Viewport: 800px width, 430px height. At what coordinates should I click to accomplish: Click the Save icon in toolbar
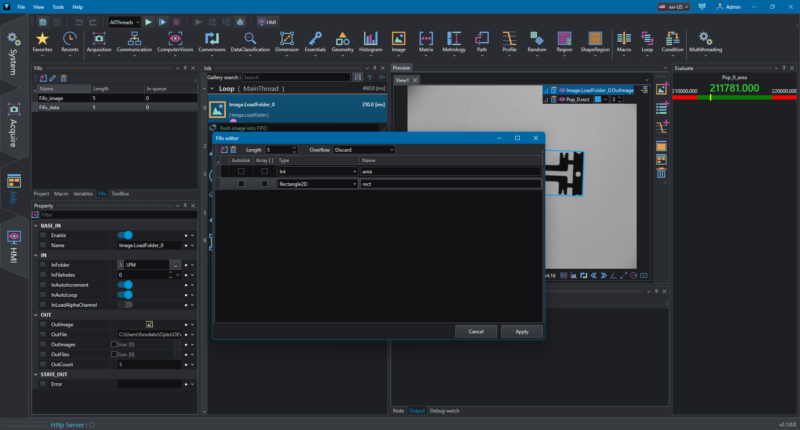42,22
